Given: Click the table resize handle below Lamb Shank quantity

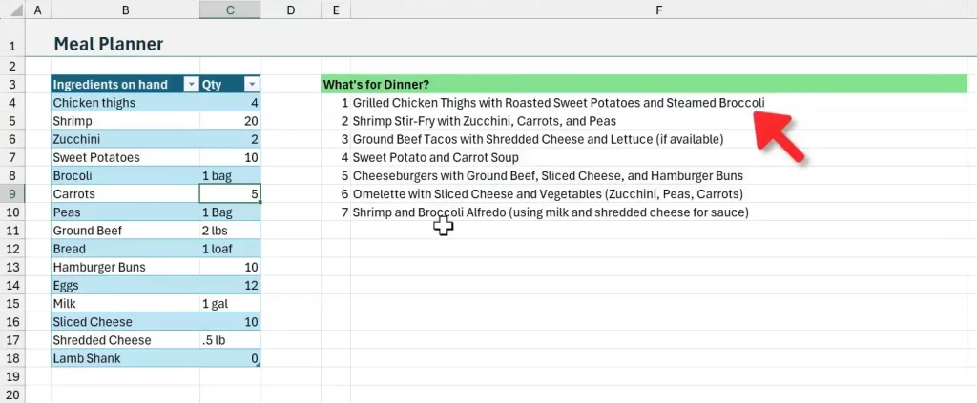Looking at the screenshot, I should (258, 365).
